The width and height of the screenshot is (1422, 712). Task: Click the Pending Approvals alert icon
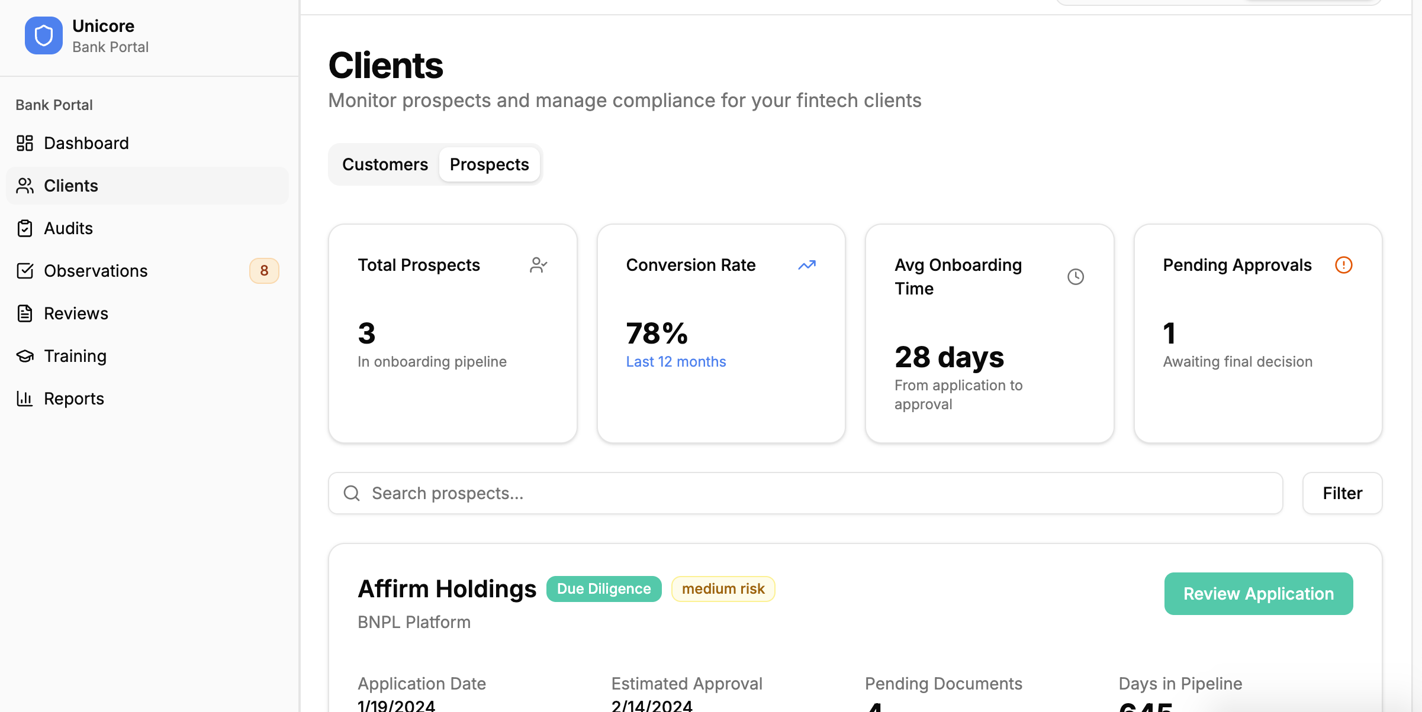point(1343,265)
